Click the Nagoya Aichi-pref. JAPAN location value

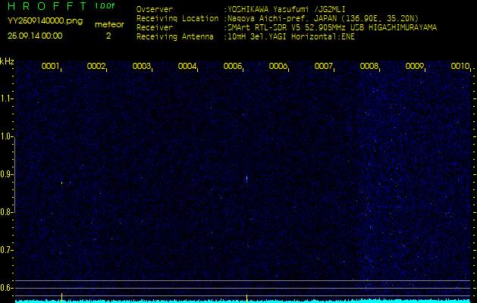click(x=323, y=18)
